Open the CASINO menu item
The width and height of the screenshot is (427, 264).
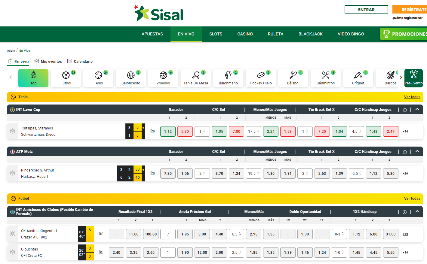(245, 34)
